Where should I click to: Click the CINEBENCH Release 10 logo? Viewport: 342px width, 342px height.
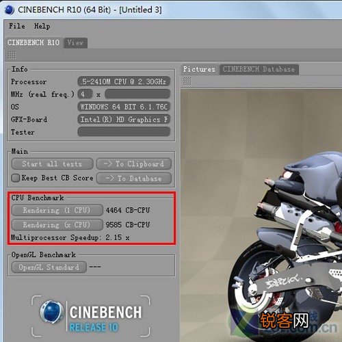[x=91, y=316]
